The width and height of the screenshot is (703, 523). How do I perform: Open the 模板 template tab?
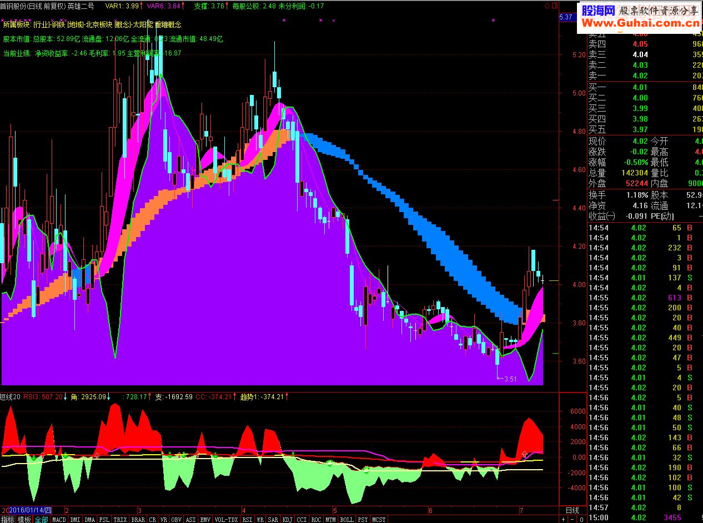click(24, 520)
